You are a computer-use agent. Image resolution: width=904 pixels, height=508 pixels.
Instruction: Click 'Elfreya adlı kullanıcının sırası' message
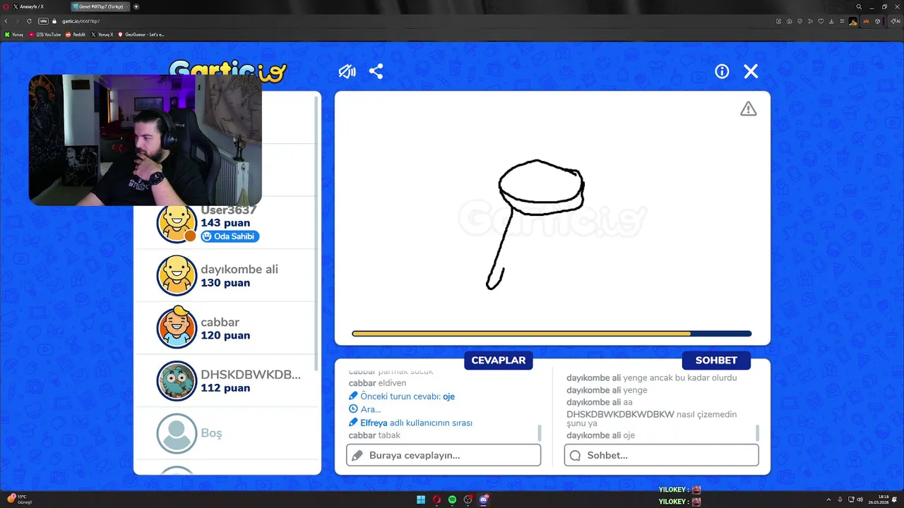410,423
